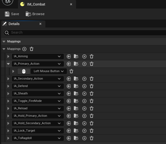The image size is (166, 144).
Task: Browse to IA_Primary_Action asset in Content Browser
Action: (x=76, y=64)
